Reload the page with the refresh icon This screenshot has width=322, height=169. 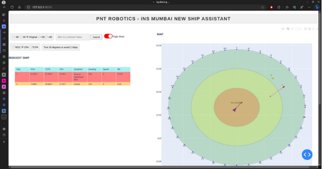click(x=12, y=7)
